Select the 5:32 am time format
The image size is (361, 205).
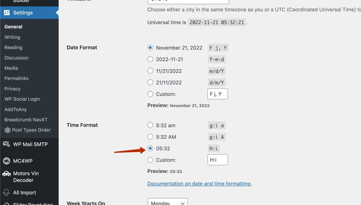click(x=150, y=125)
